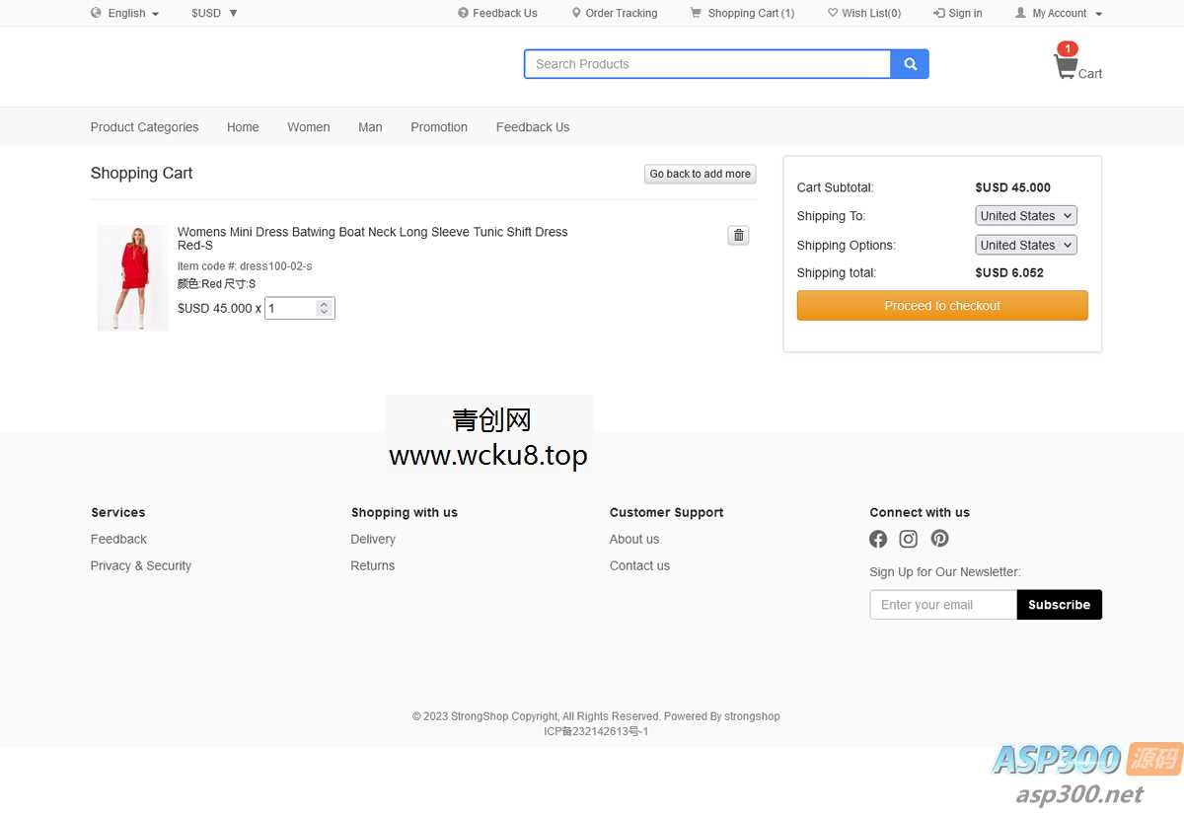The width and height of the screenshot is (1184, 816).
Task: Open the Shipping Options dropdown
Action: [1025, 245]
